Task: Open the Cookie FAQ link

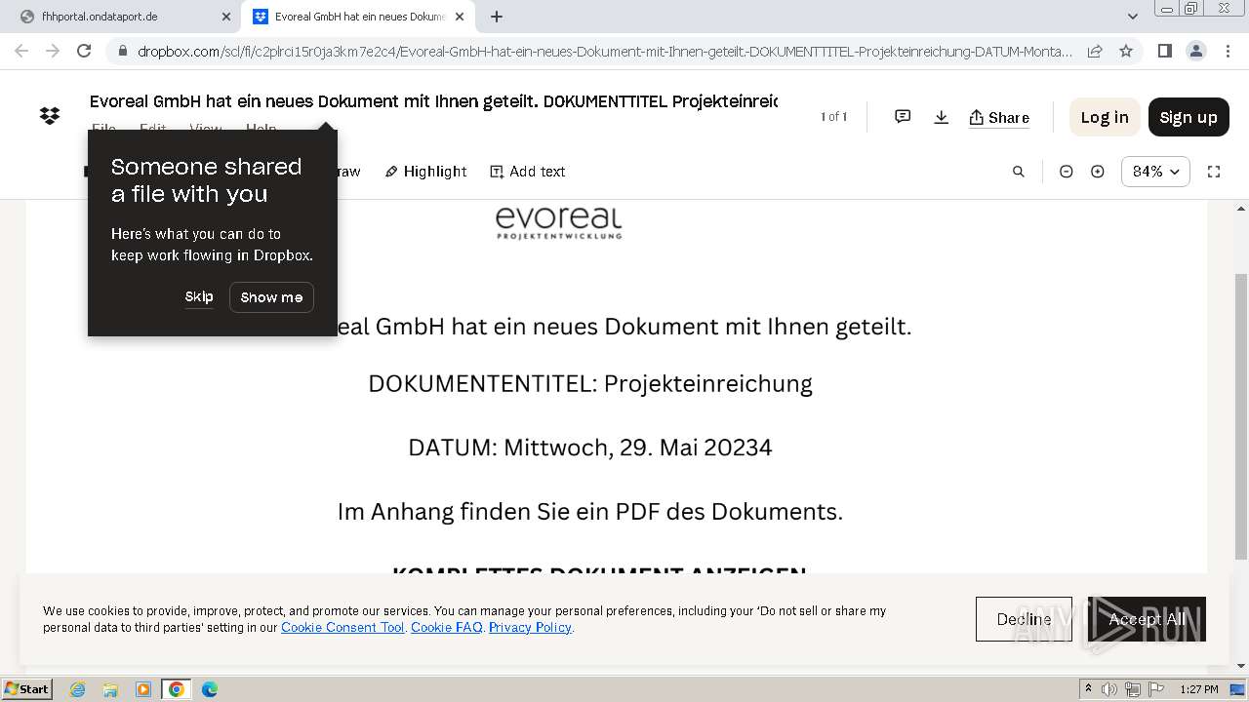Action: [446, 627]
